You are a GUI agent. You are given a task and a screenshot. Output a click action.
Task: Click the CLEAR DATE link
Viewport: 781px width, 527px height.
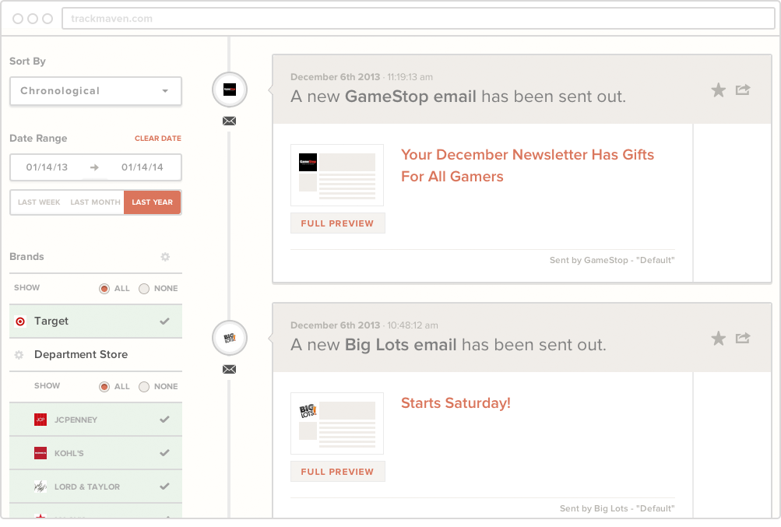tap(158, 139)
